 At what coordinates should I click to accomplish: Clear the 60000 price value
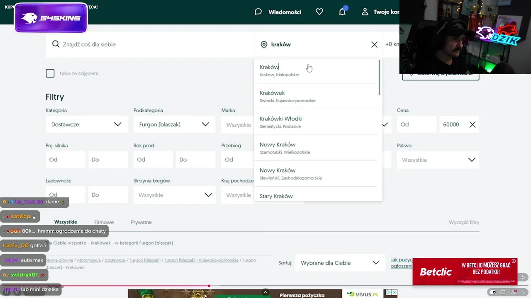pyautogui.click(x=473, y=125)
